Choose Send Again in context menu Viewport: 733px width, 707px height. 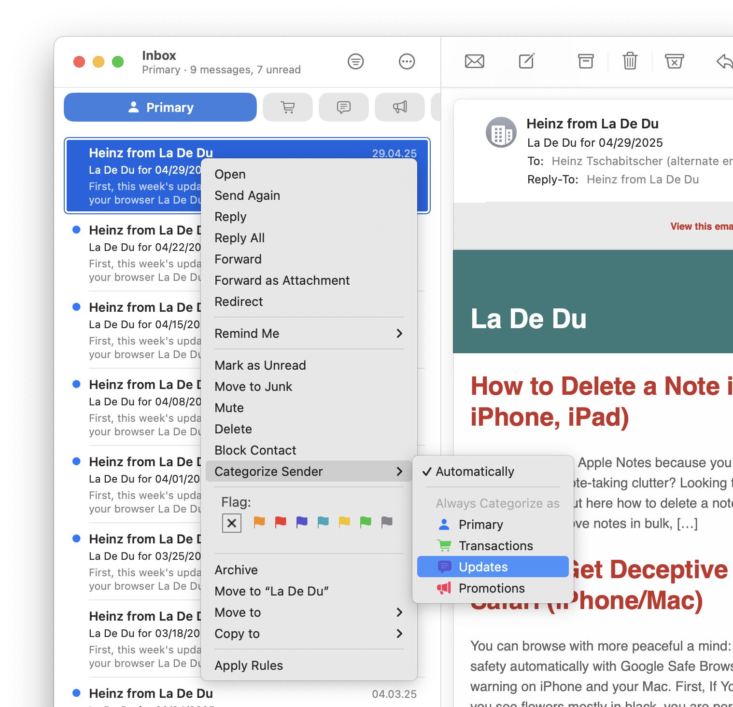point(309,195)
